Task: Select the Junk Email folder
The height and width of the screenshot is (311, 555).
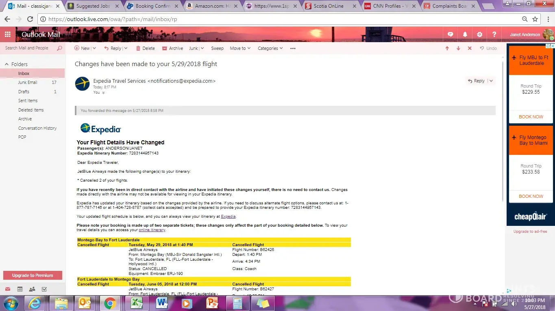Action: click(x=28, y=82)
